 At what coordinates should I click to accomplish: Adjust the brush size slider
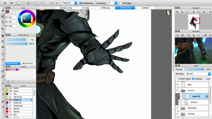pyautogui.click(x=17, y=40)
